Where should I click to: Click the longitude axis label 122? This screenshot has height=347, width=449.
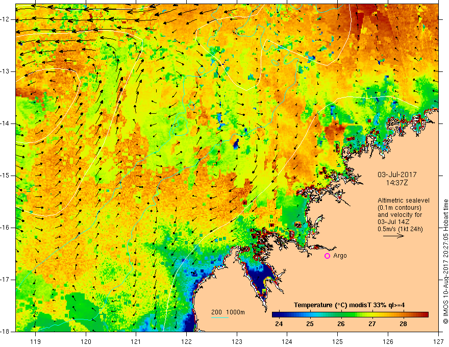point(186,339)
